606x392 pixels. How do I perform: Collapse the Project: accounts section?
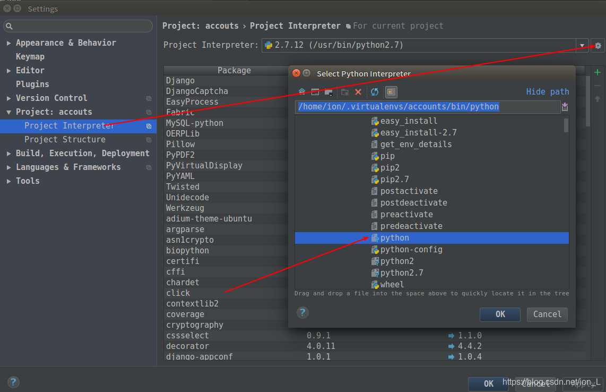pos(8,112)
